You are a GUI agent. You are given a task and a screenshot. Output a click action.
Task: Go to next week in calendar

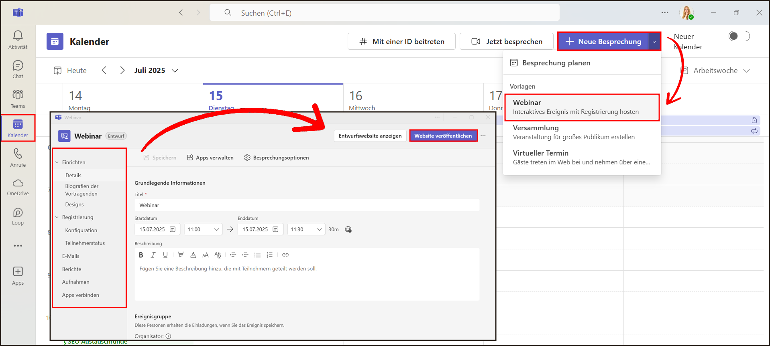(x=122, y=71)
